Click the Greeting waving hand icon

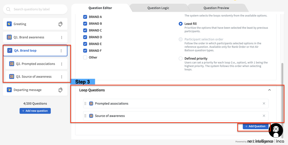pyautogui.click(x=60, y=24)
